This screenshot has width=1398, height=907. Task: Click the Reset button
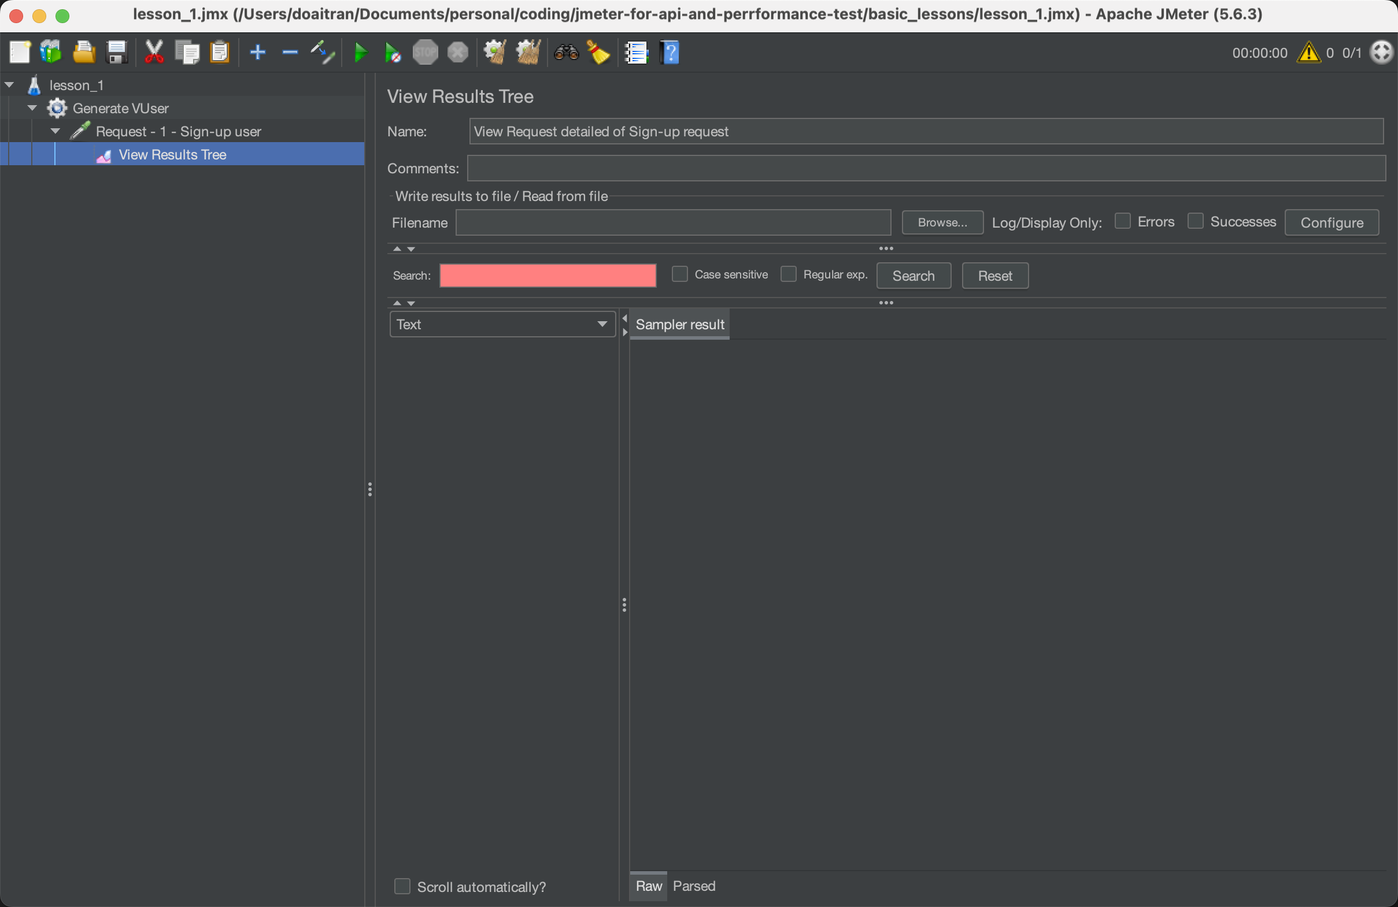click(994, 276)
